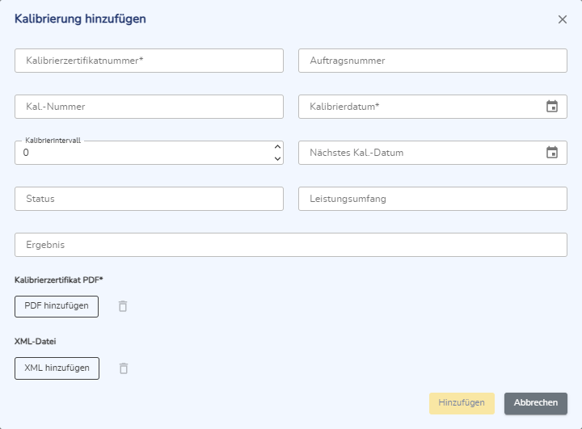Click the Kalibrierzertifikat PDF* label
Screen dimensions: 582x429
click(x=59, y=280)
